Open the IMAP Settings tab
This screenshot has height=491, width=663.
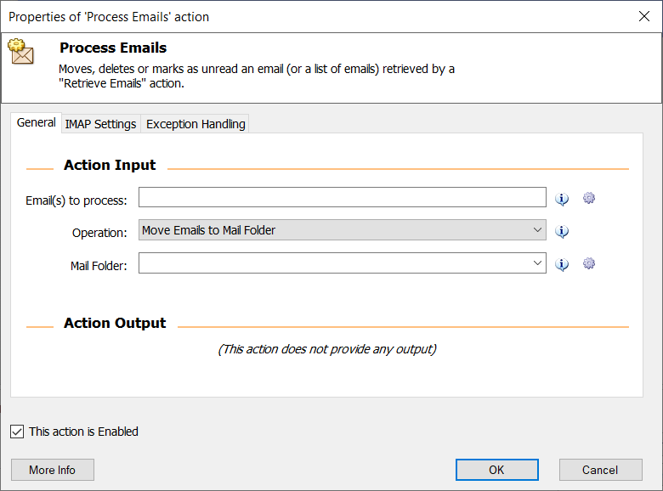100,124
